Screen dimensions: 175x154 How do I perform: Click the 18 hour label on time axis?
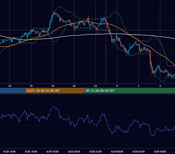[x=52, y=86]
